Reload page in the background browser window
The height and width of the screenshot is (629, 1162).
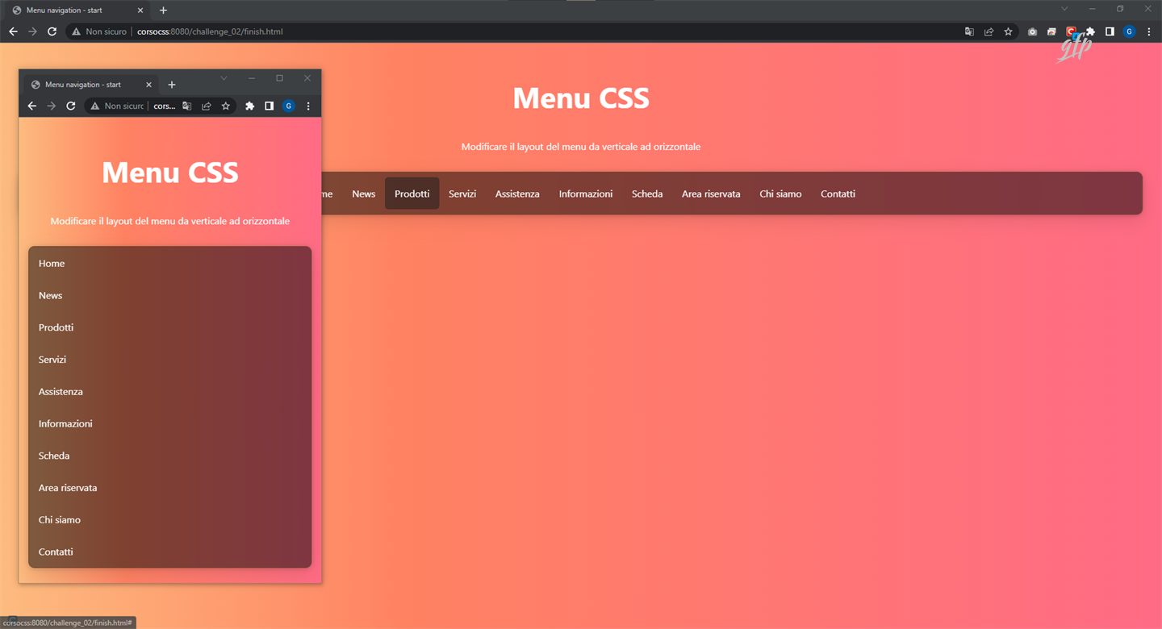coord(52,31)
